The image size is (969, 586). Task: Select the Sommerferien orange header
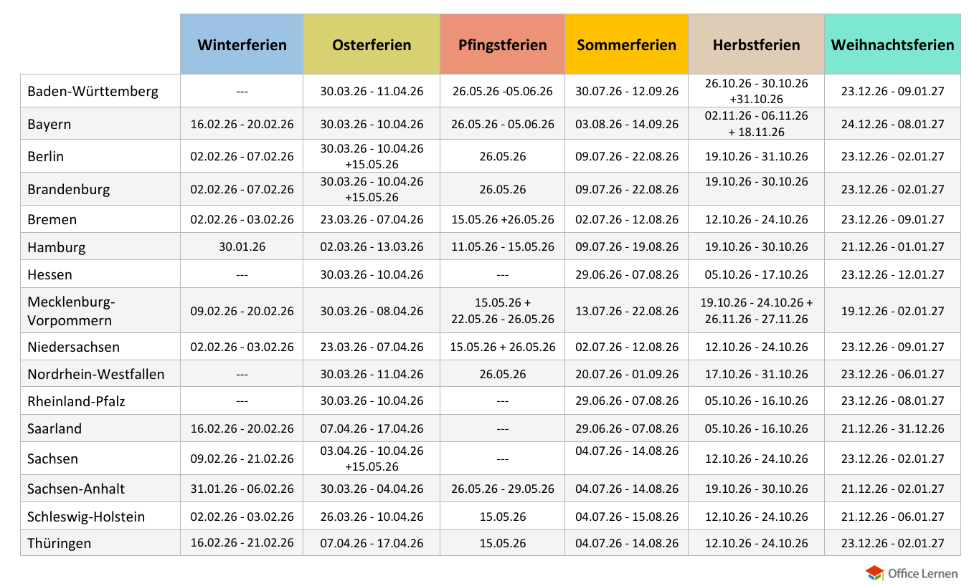pyautogui.click(x=626, y=44)
